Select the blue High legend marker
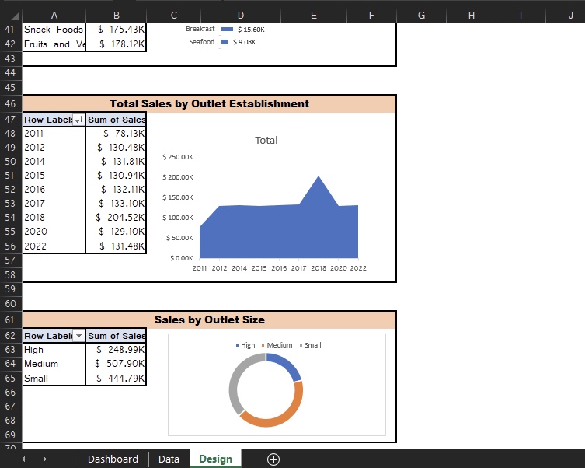This screenshot has height=468, width=585. 237,345
